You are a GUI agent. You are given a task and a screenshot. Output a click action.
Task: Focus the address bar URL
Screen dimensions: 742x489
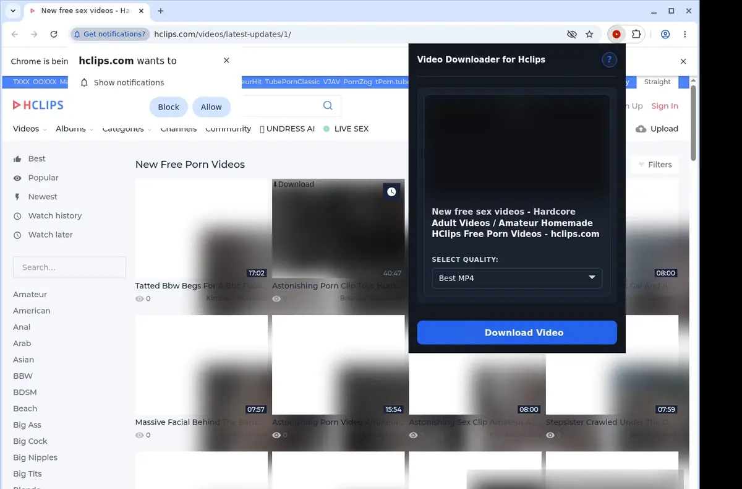tap(223, 34)
